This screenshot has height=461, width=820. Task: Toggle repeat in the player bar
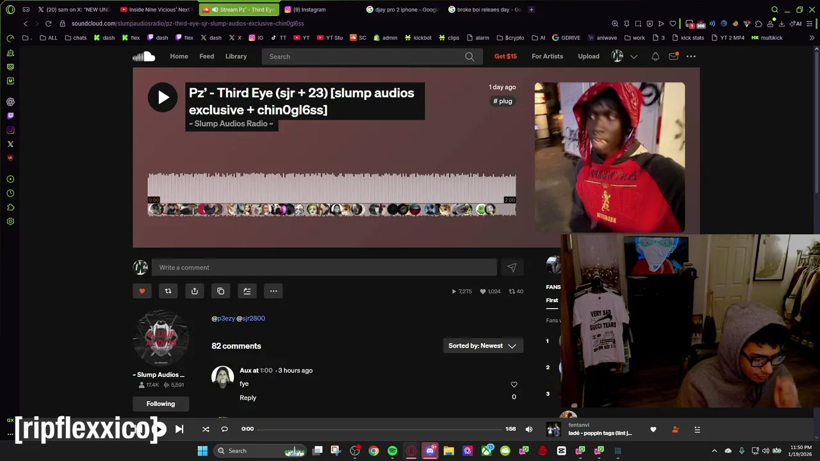(224, 429)
